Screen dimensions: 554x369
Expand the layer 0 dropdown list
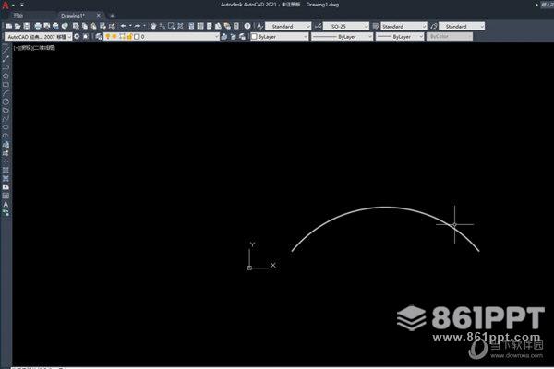tap(217, 36)
